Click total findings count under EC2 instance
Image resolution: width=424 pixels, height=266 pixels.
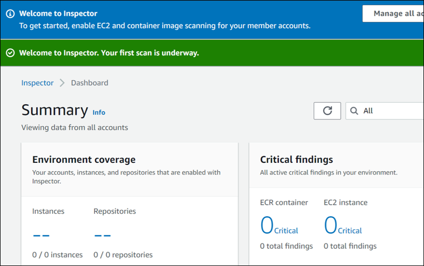[350, 246]
